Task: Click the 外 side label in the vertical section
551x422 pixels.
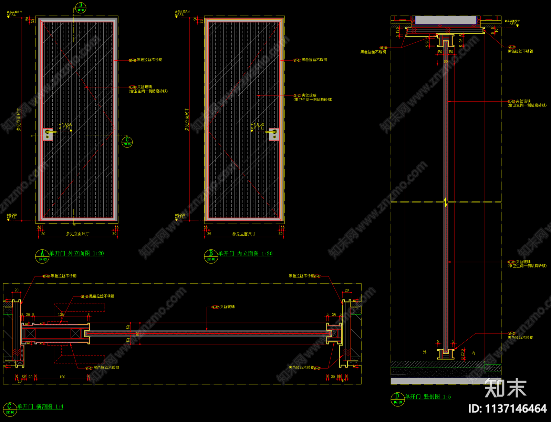Action: coord(425,352)
